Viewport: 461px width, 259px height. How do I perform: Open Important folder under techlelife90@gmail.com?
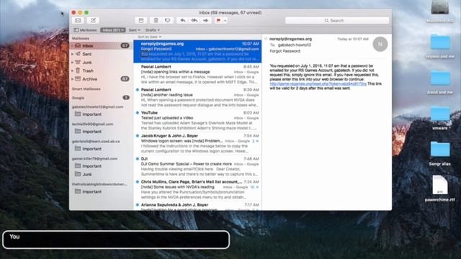pos(92,132)
